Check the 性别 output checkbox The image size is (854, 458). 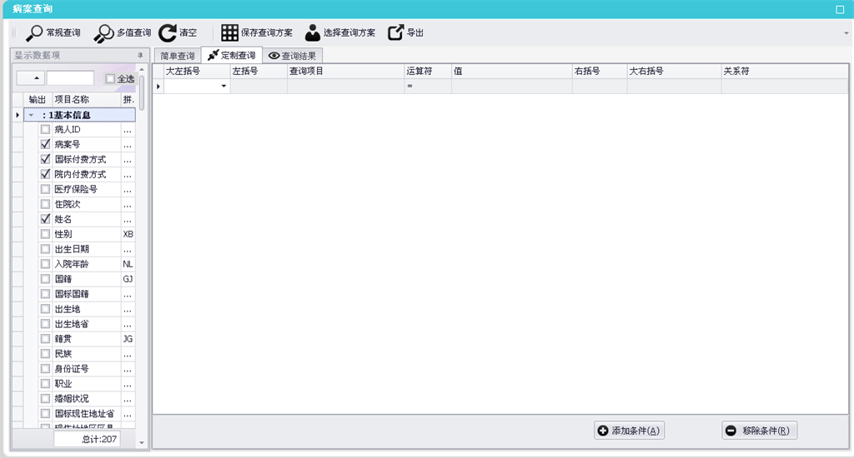45,234
